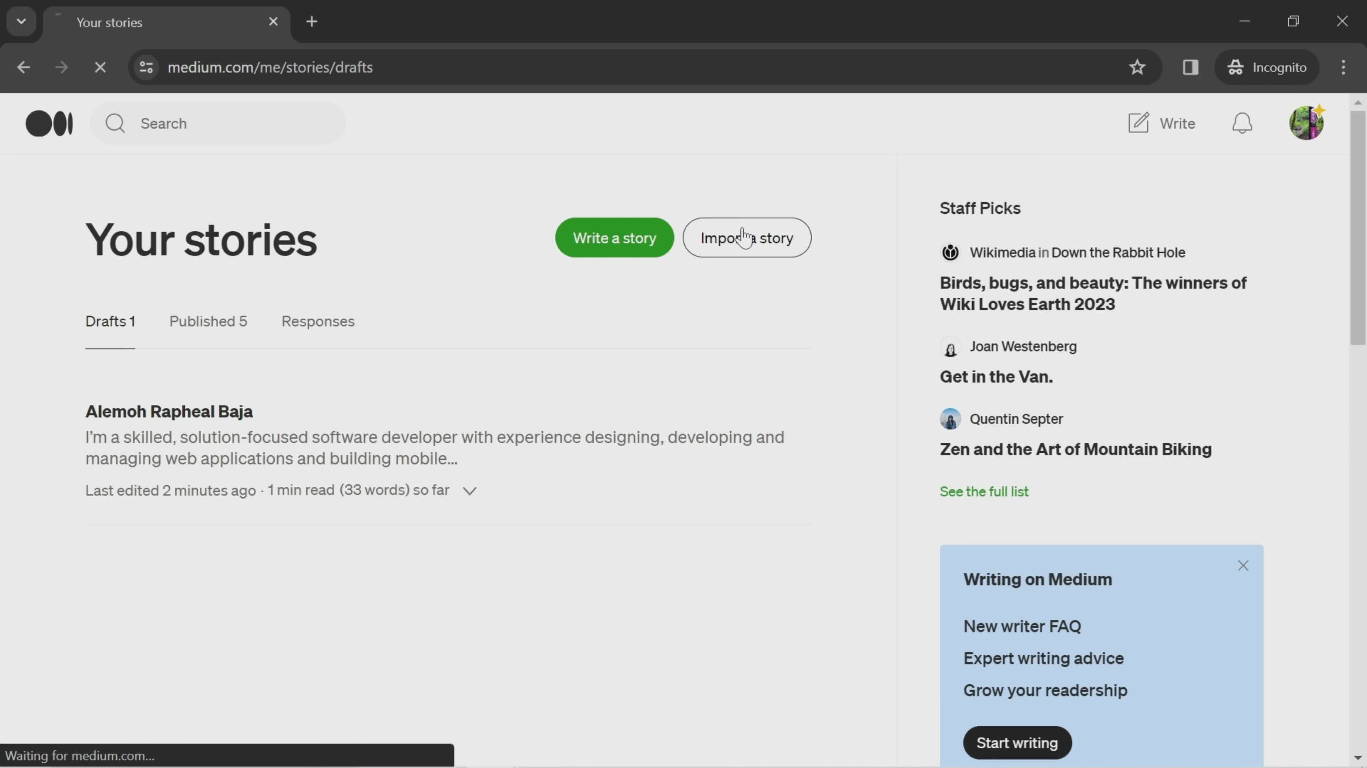1367x768 pixels.
Task: Open the browser tab options menu
Action: pyautogui.click(x=21, y=21)
